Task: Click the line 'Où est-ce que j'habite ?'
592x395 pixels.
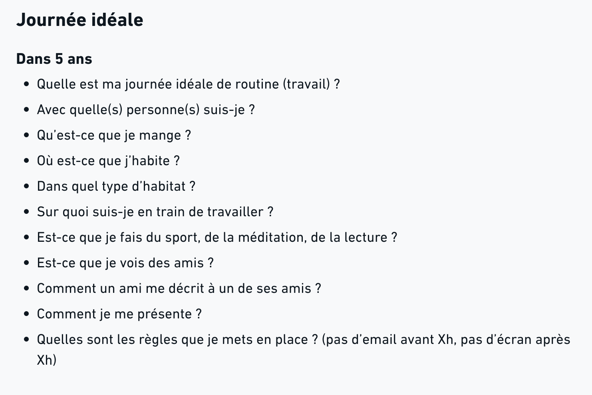Action: pos(108,161)
